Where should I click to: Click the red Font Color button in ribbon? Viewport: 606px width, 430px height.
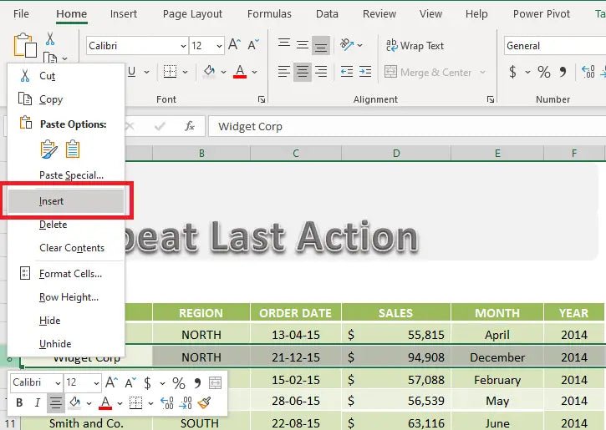click(240, 73)
